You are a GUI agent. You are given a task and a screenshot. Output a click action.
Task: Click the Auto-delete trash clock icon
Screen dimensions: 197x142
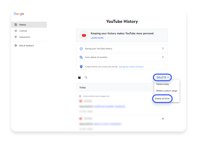pyautogui.click(x=81, y=57)
